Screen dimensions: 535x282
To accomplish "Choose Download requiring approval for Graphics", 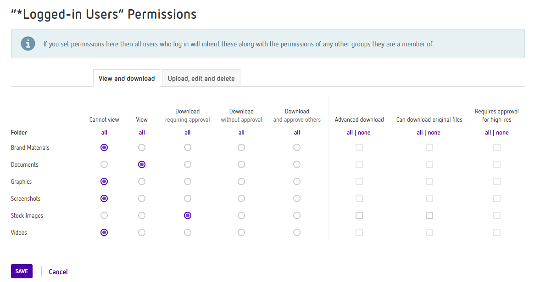I will pyautogui.click(x=187, y=181).
